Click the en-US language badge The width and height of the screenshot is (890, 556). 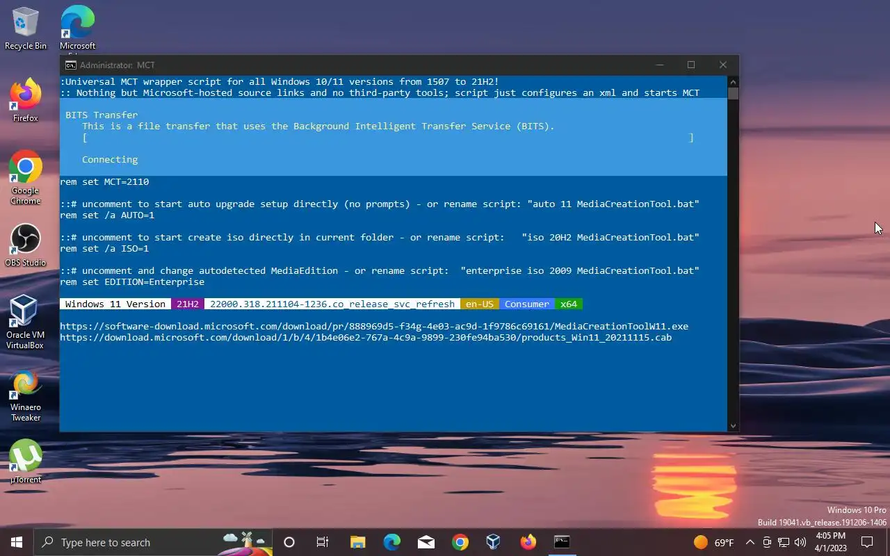(480, 304)
